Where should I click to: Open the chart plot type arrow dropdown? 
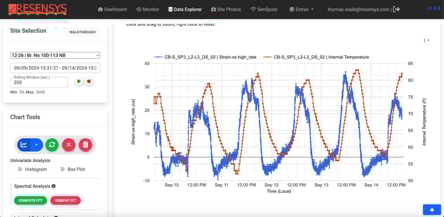[x=37, y=145]
